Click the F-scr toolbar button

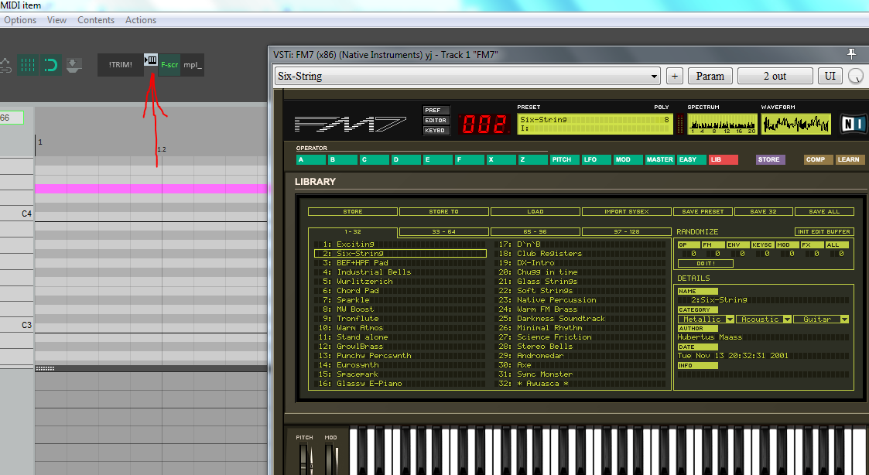[x=169, y=65]
